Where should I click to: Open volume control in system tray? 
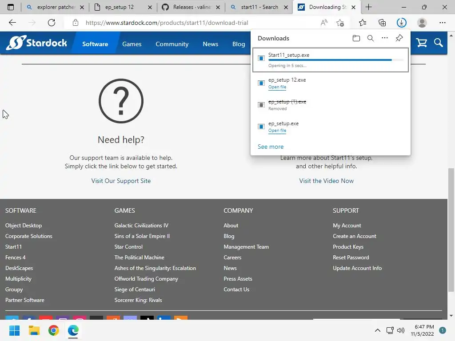(x=401, y=330)
